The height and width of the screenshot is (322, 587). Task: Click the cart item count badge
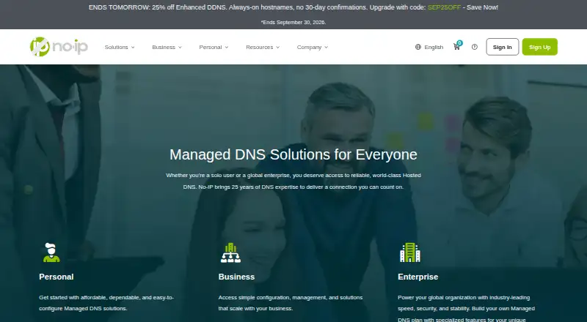[x=460, y=43]
